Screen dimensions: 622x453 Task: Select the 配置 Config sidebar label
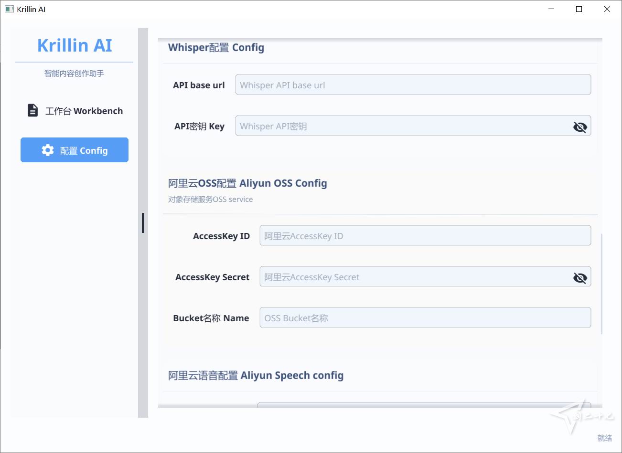point(84,151)
